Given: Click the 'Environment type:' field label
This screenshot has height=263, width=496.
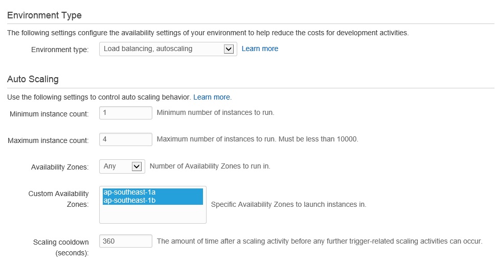Looking at the screenshot, I should [x=60, y=50].
